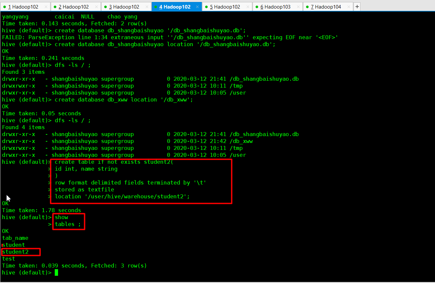Click the 'yangyang caicai NULL chao yang' output line
This screenshot has height=283, width=435.
[70, 16]
